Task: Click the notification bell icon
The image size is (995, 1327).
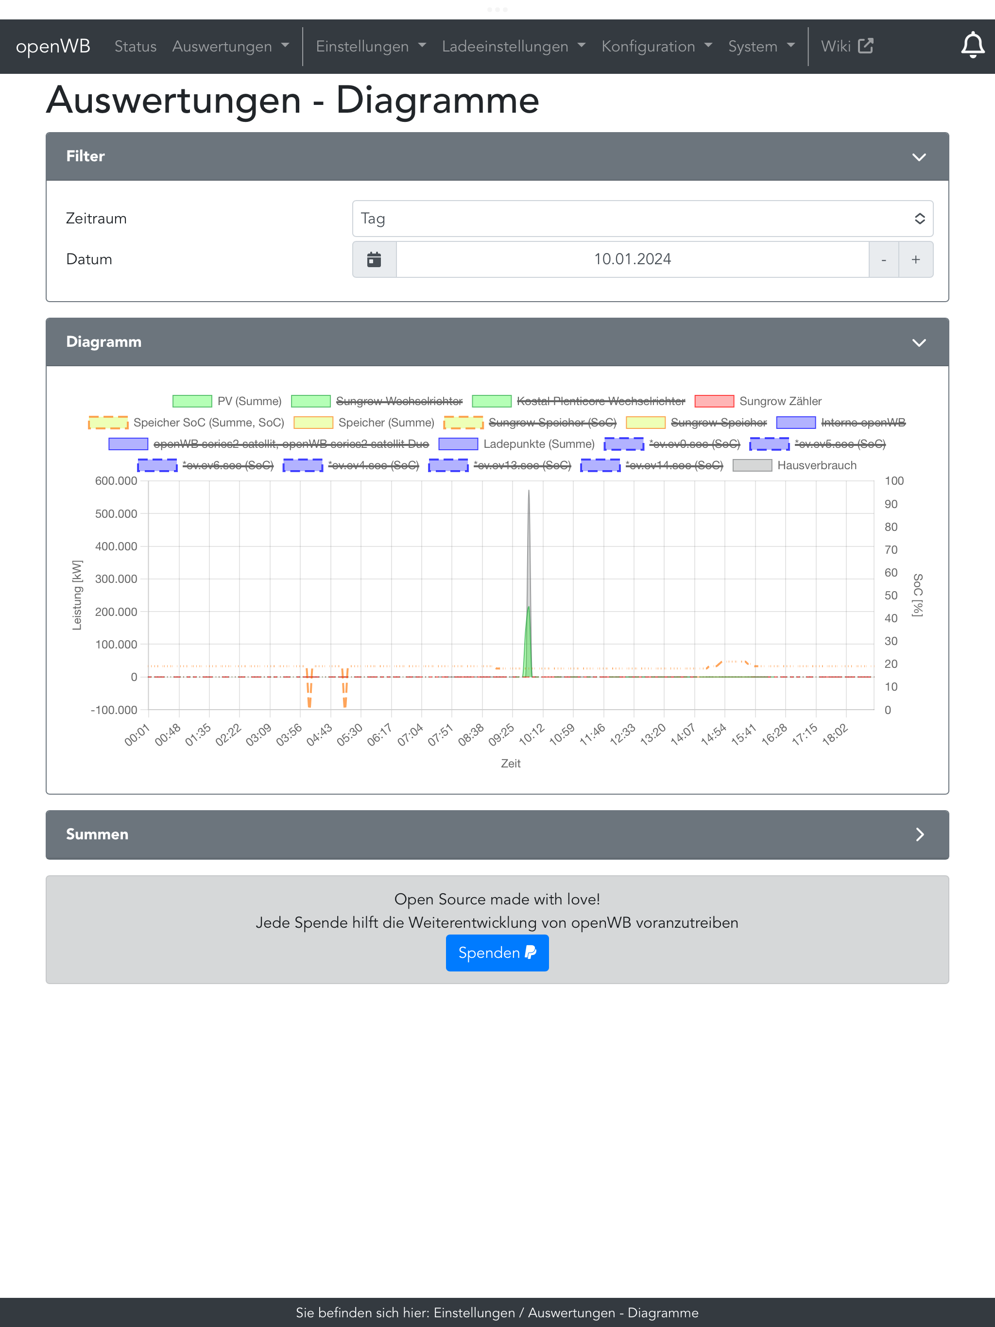Action: coord(972,46)
